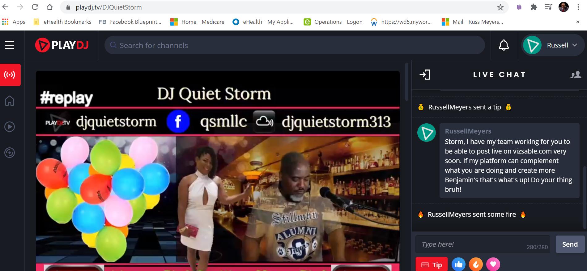Open Mail - Russ Meyers bookmark

pyautogui.click(x=472, y=22)
